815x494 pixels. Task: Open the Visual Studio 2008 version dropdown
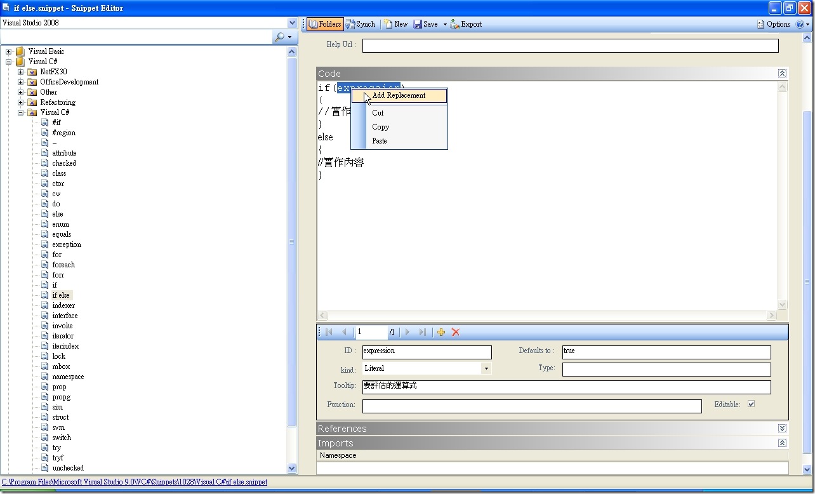point(292,23)
